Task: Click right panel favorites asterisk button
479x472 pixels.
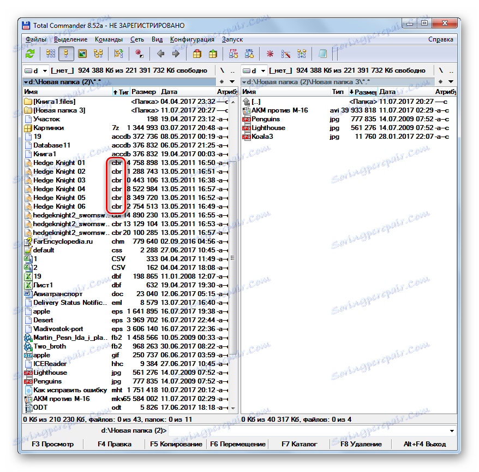Action: [440, 82]
